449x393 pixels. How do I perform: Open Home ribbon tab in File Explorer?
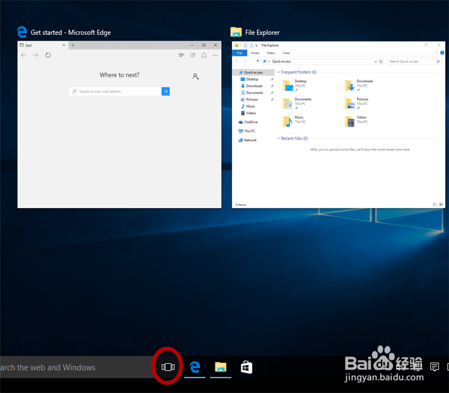[x=255, y=53]
